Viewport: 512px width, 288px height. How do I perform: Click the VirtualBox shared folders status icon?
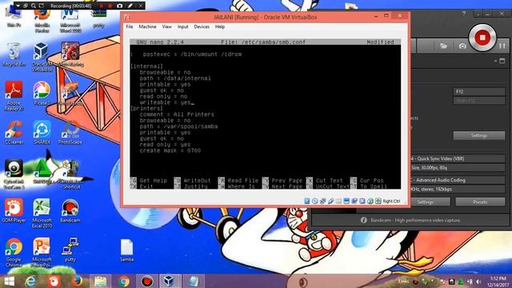(x=338, y=201)
